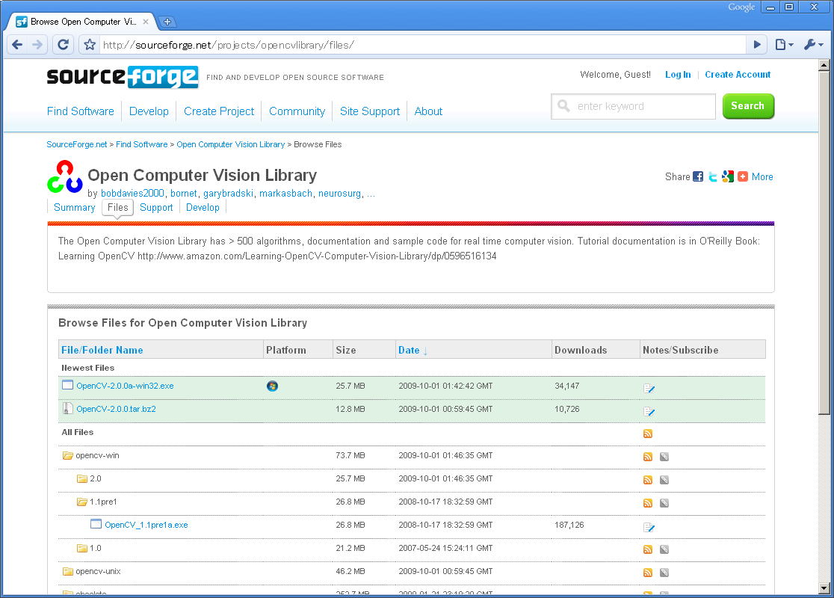Click the green Search button
The height and width of the screenshot is (598, 834).
point(748,106)
